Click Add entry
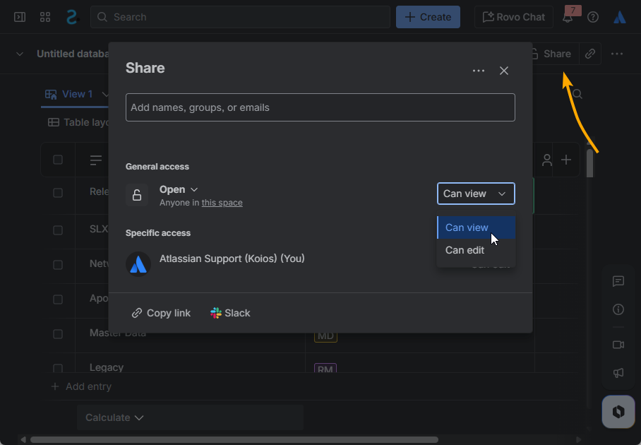 pyautogui.click(x=81, y=386)
